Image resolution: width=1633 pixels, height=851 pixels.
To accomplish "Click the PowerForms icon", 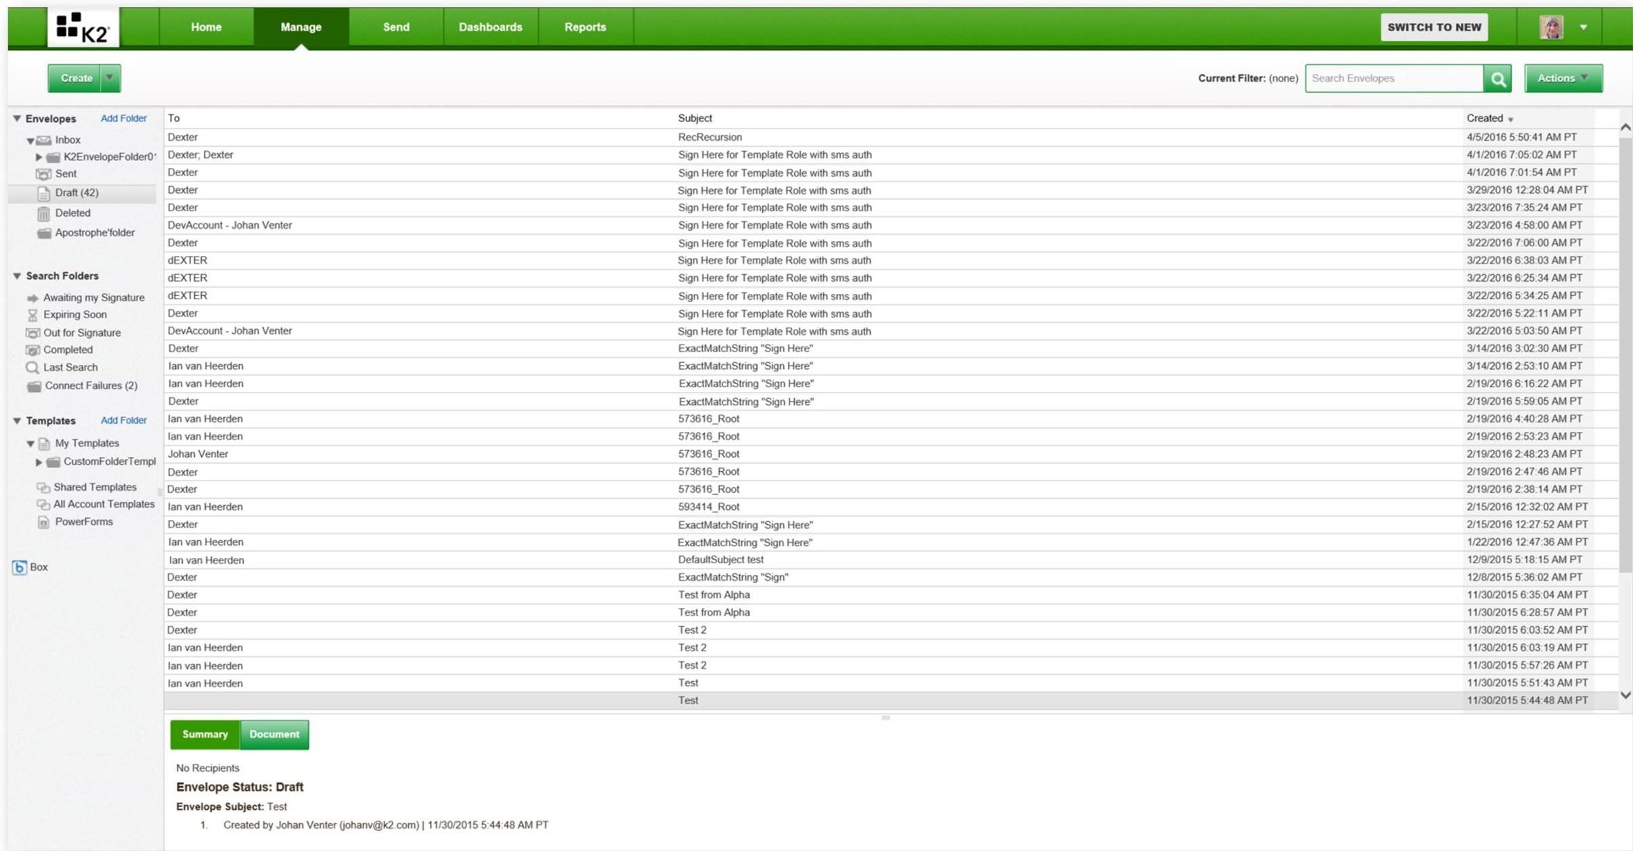I will [x=44, y=522].
